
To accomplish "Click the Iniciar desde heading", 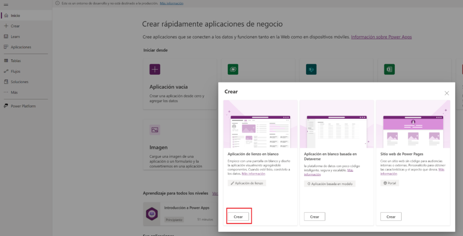I will coord(156,50).
